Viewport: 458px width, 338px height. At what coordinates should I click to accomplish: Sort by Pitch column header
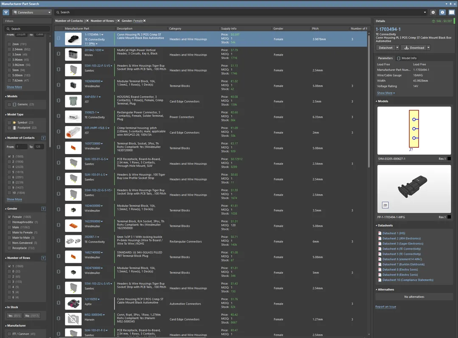(x=315, y=28)
